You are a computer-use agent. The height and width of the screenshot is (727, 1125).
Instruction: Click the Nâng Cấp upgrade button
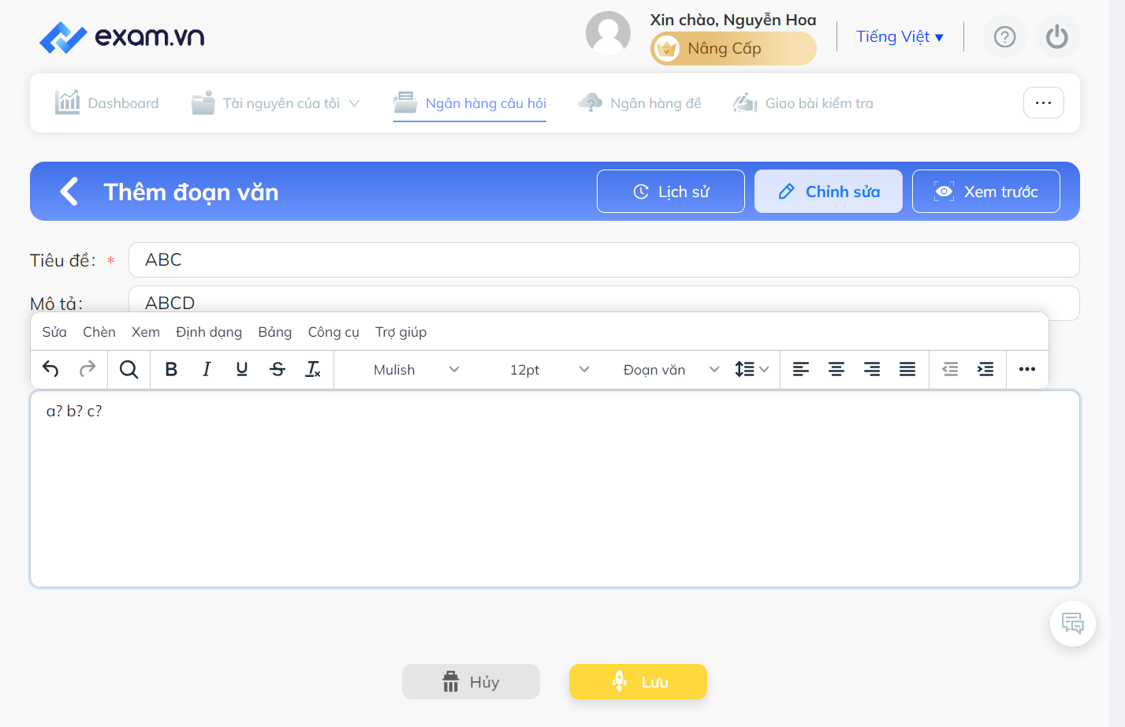[x=733, y=49]
